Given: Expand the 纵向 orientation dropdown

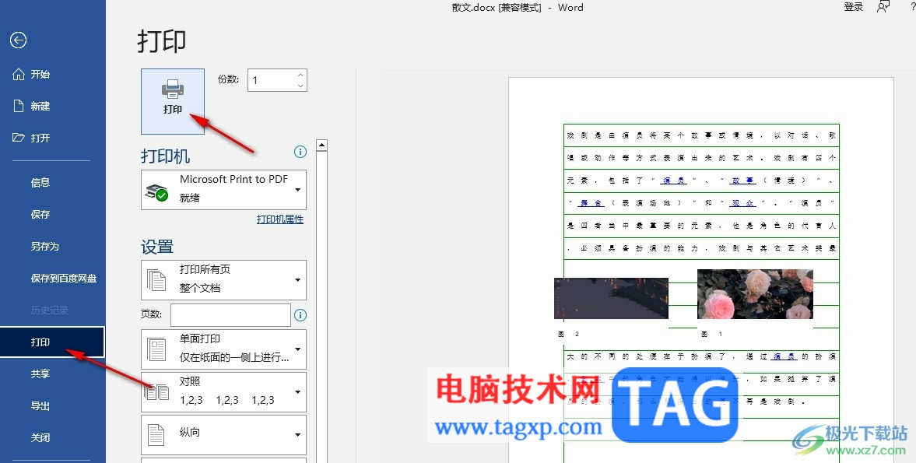Looking at the screenshot, I should pyautogui.click(x=223, y=434).
